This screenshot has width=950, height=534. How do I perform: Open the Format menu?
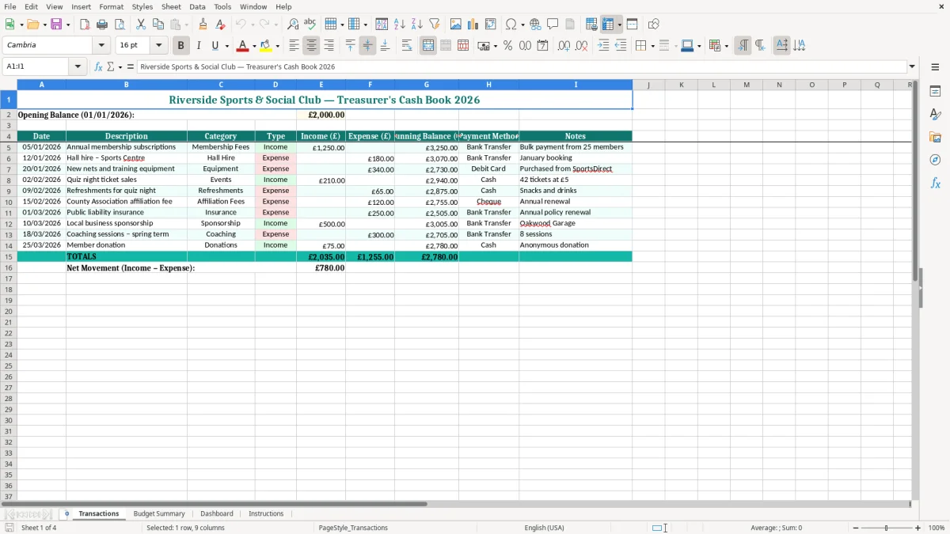[111, 6]
